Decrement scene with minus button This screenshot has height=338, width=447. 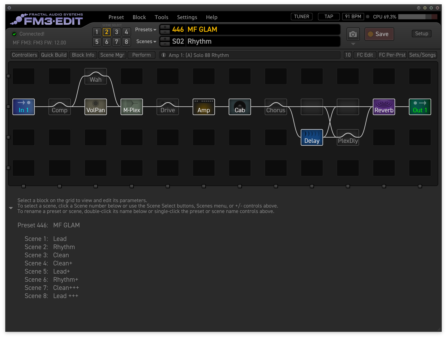coord(165,44)
